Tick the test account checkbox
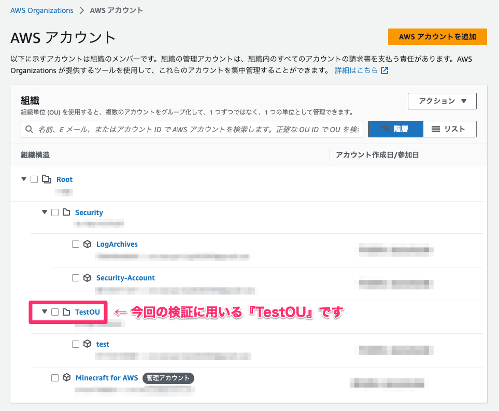This screenshot has height=411, width=499. pos(76,344)
